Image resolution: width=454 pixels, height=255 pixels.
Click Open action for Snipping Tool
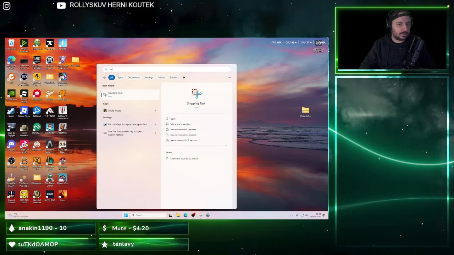point(173,119)
